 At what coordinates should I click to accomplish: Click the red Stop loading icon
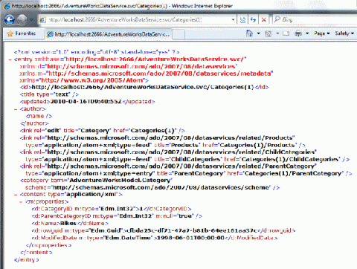264,19
